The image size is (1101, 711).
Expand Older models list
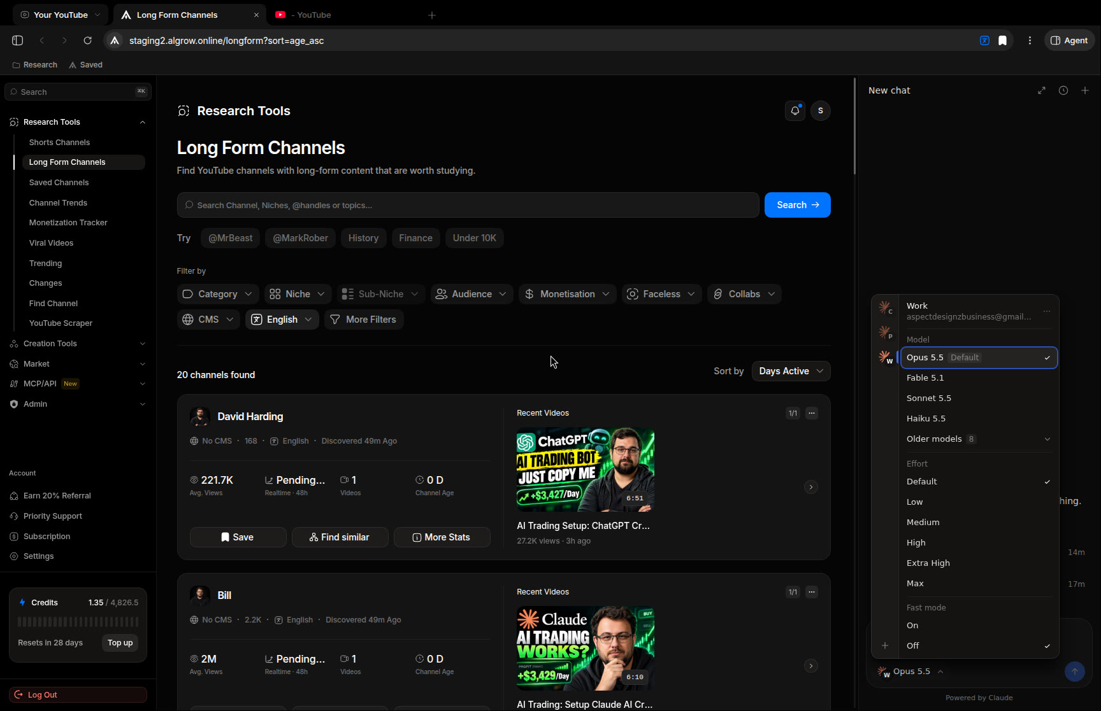coord(979,439)
